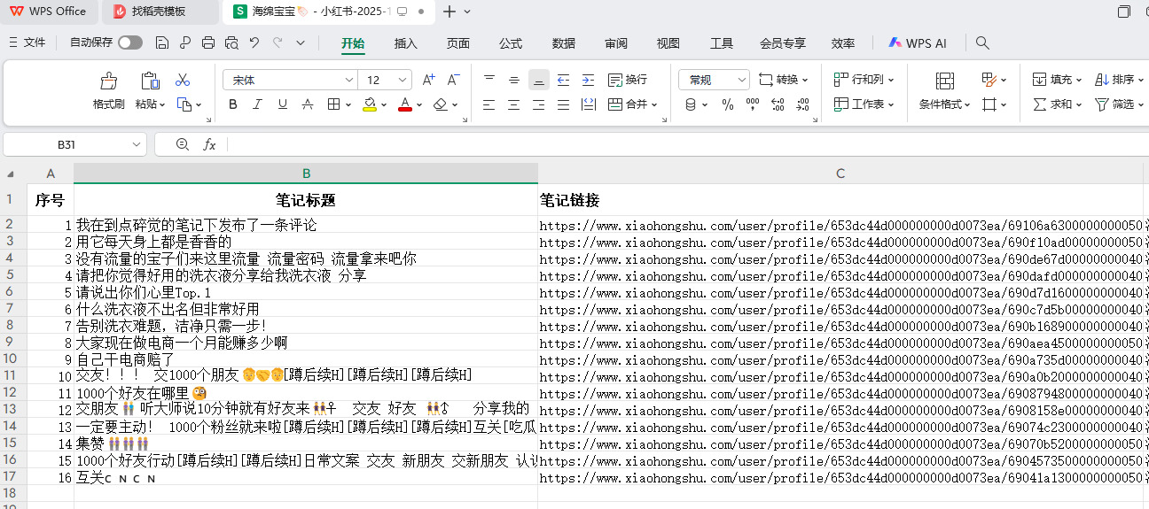Click the Print icon in quick toolbar
1149x509 pixels.
pyautogui.click(x=208, y=42)
